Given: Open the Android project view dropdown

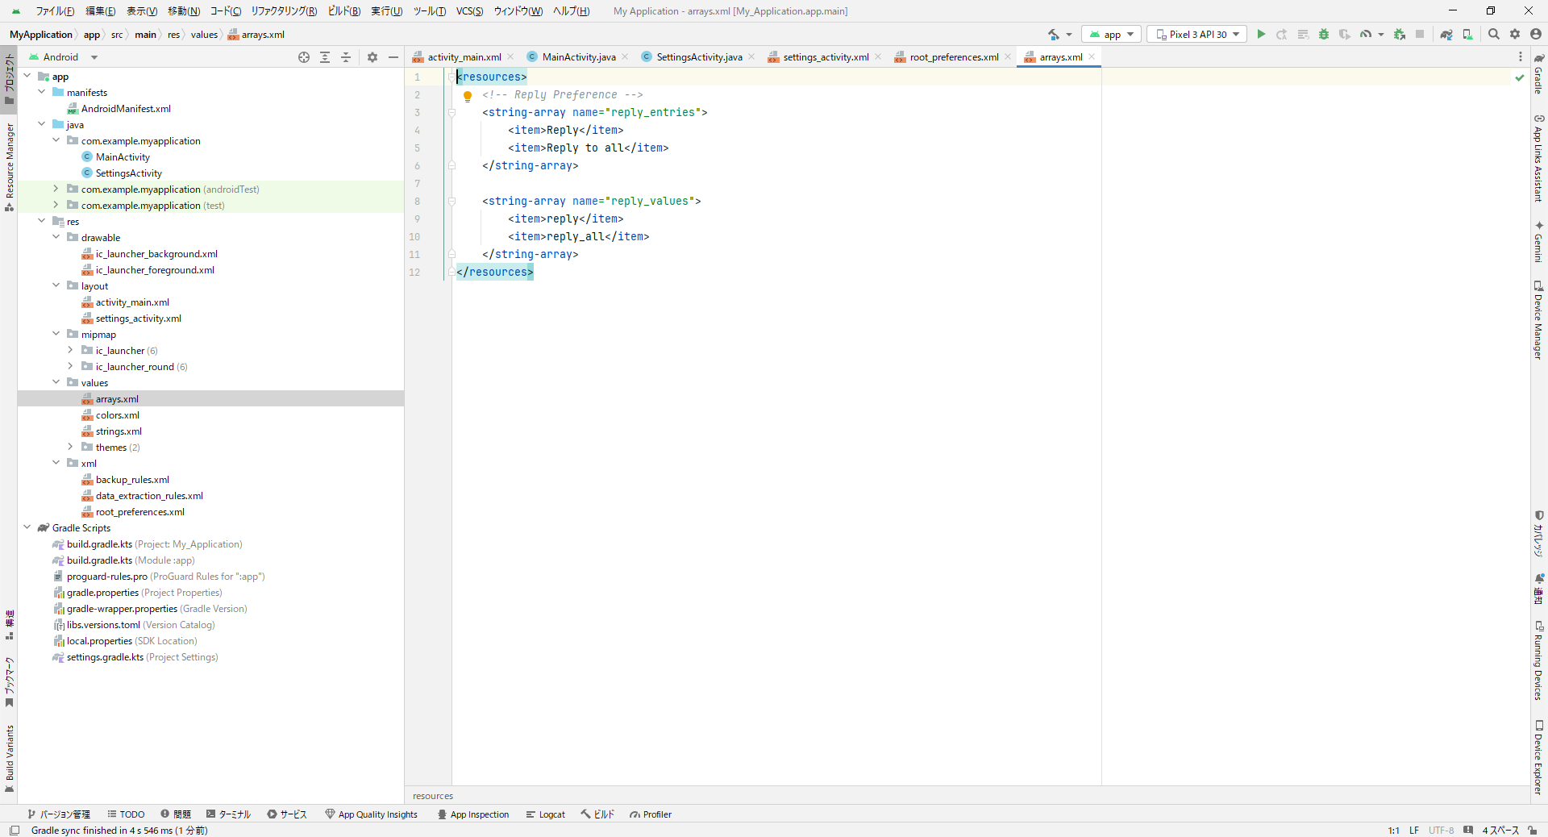Looking at the screenshot, I should (x=63, y=57).
